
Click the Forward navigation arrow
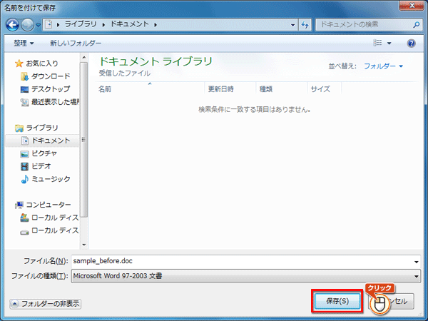coord(27,25)
